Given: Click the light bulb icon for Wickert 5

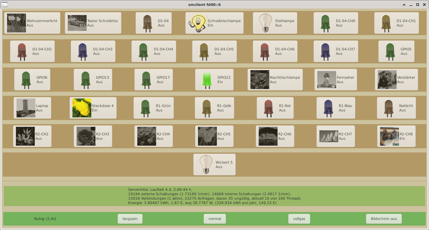Looking at the screenshot, I should point(206,165).
